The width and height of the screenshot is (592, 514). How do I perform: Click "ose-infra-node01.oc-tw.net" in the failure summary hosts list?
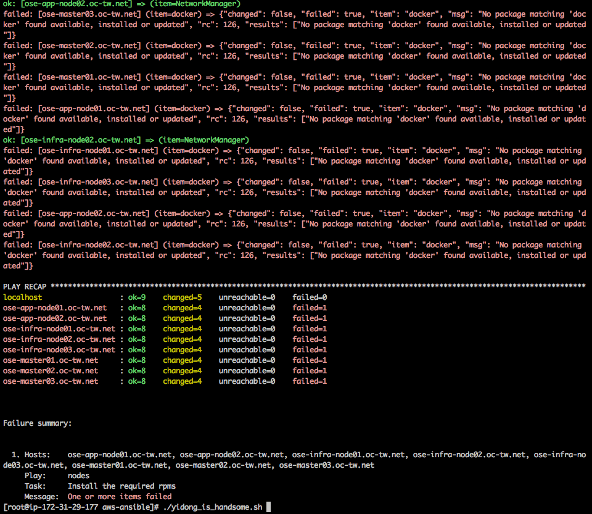(x=348, y=455)
